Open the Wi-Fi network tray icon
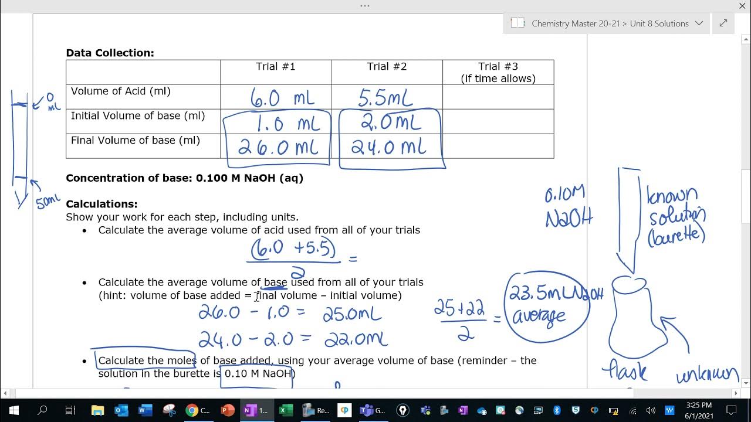The width and height of the screenshot is (751, 422). pos(632,410)
